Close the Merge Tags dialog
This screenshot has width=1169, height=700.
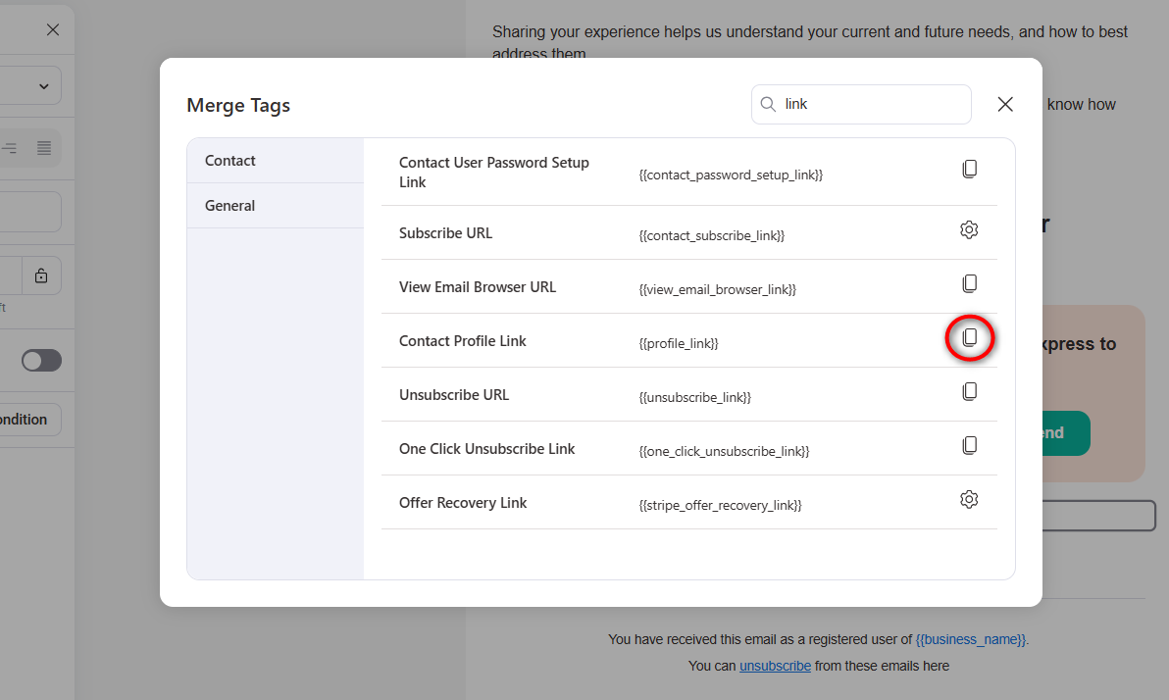(x=1004, y=104)
